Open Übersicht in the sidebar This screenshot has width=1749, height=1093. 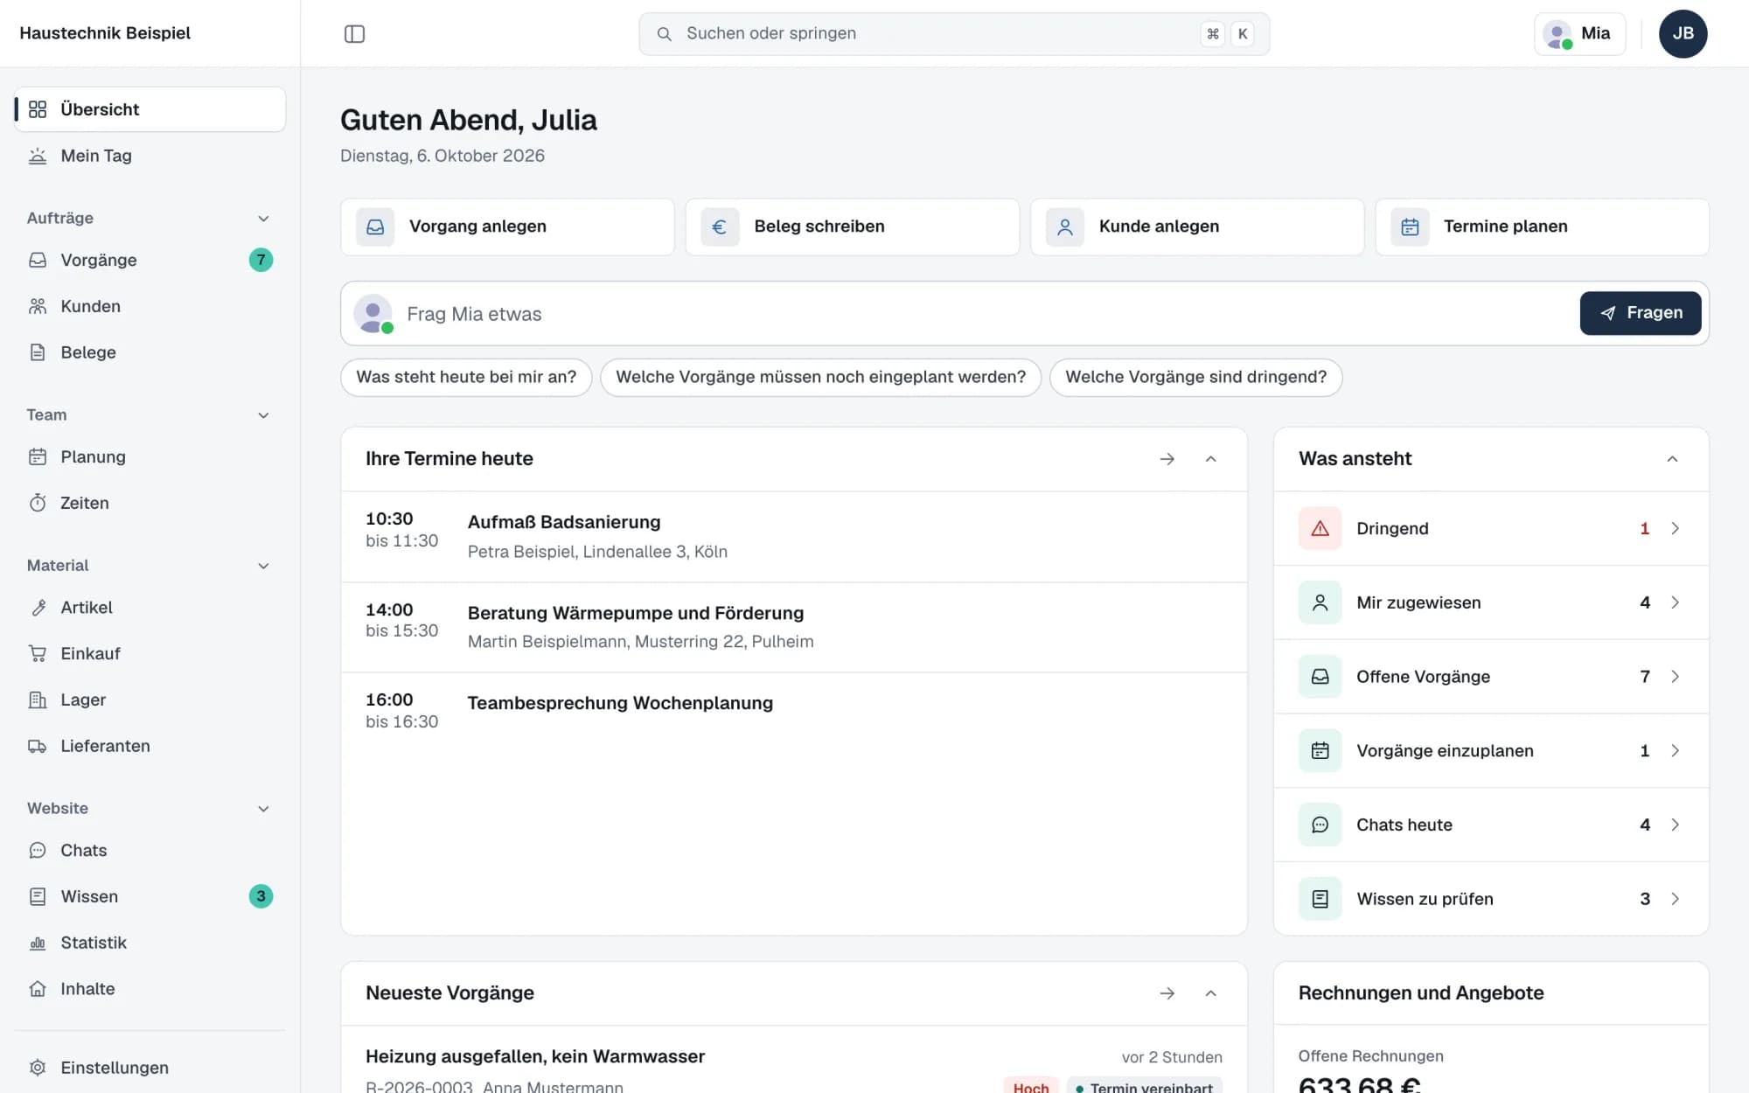(x=150, y=109)
